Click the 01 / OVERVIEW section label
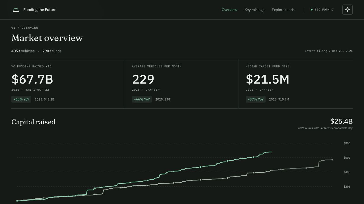This screenshot has width=364, height=204. point(25,28)
